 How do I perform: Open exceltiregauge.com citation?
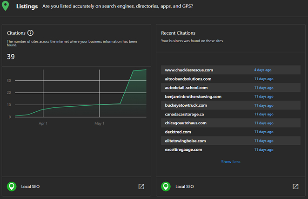click(x=183, y=149)
